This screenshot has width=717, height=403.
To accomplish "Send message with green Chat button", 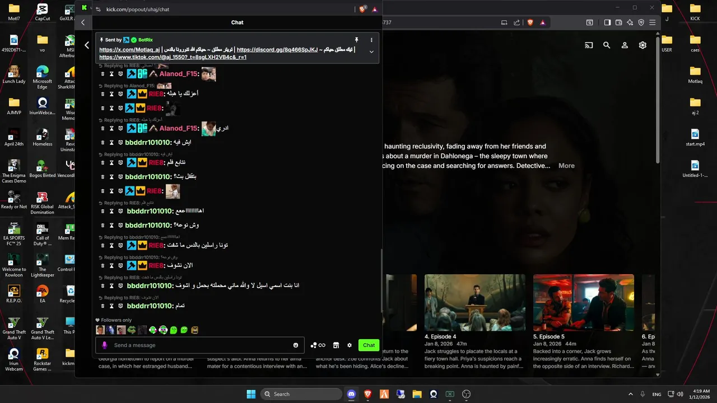I will [x=369, y=345].
